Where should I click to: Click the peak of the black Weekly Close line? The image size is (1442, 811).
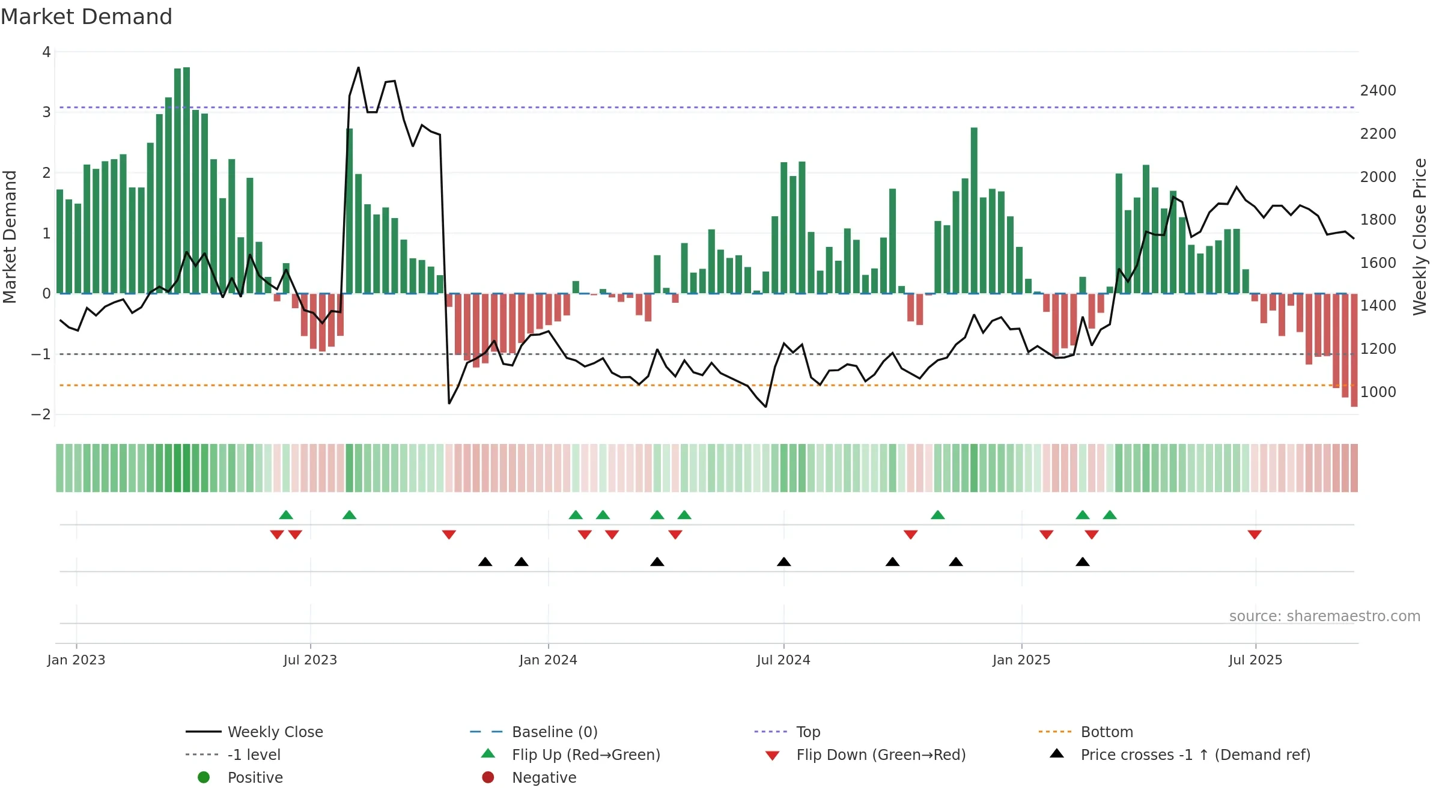tap(359, 68)
